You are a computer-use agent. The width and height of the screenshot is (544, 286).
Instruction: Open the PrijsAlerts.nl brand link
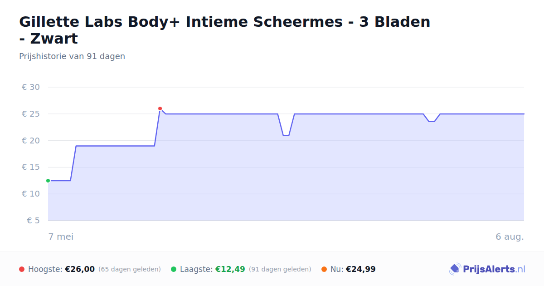[487, 269]
